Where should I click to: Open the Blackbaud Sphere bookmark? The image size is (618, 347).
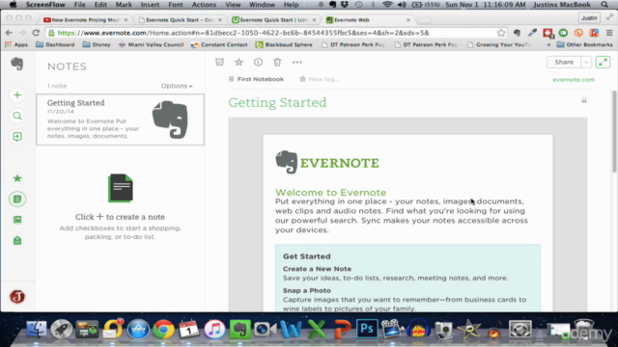point(284,45)
